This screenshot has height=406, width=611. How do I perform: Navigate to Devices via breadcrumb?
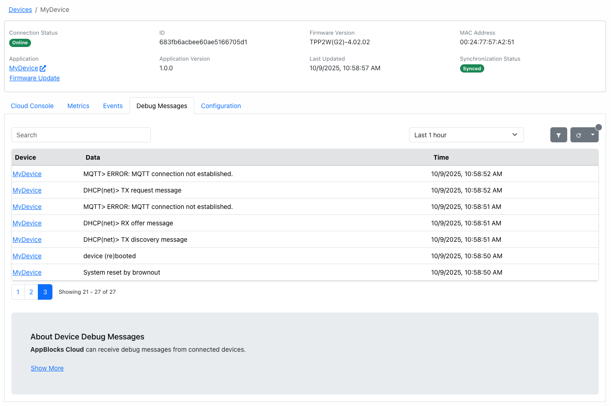(x=20, y=9)
